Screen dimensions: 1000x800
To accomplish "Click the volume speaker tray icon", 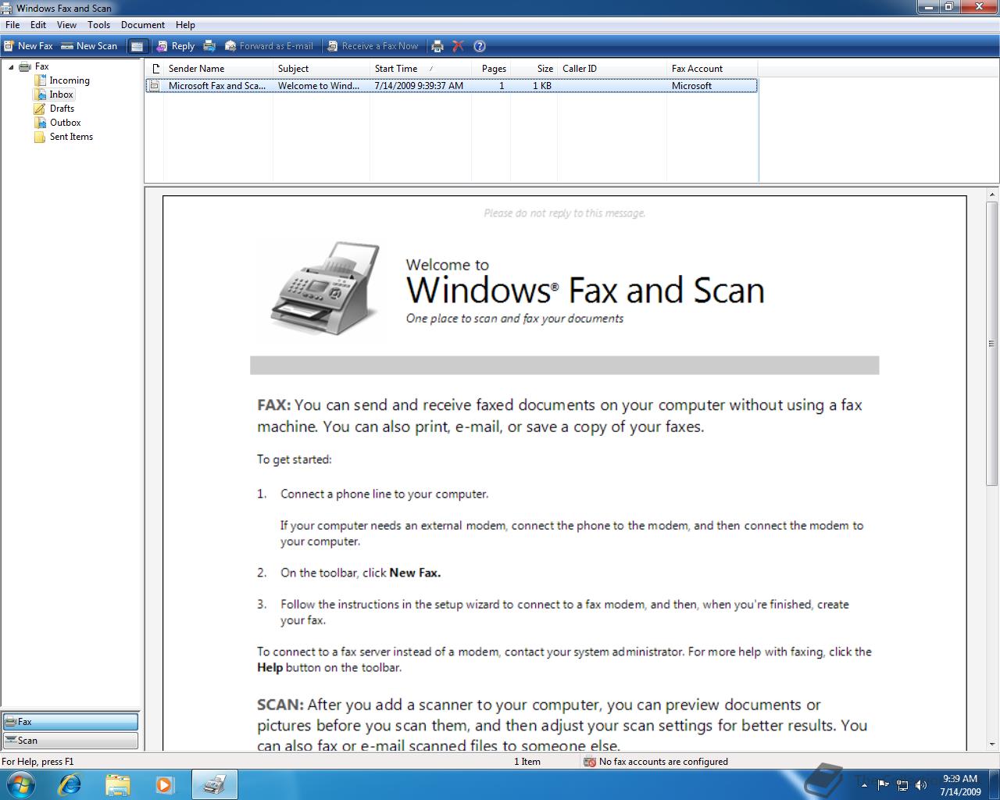I will pos(921,785).
